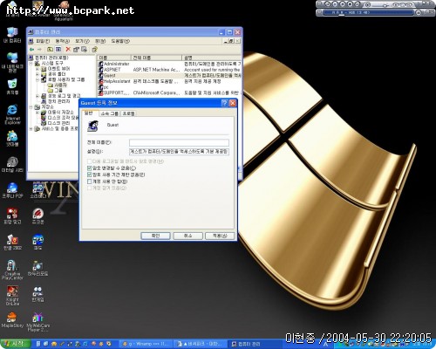Screen dimensions: 436x349
Task: Select the HelpAssistant user icon
Action: coord(101,81)
